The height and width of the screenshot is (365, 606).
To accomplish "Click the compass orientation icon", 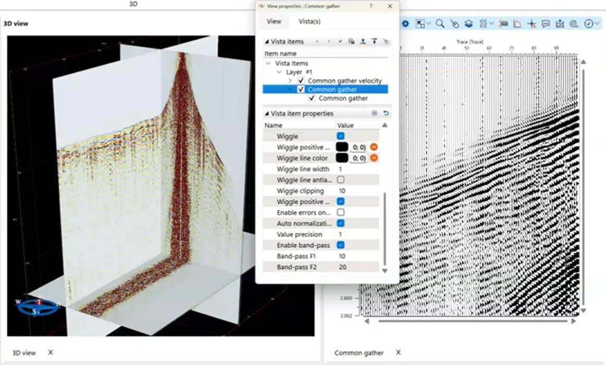I will pos(588,24).
